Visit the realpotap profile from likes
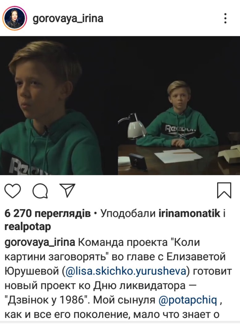This screenshot has height=324, width=240. (x=28, y=227)
